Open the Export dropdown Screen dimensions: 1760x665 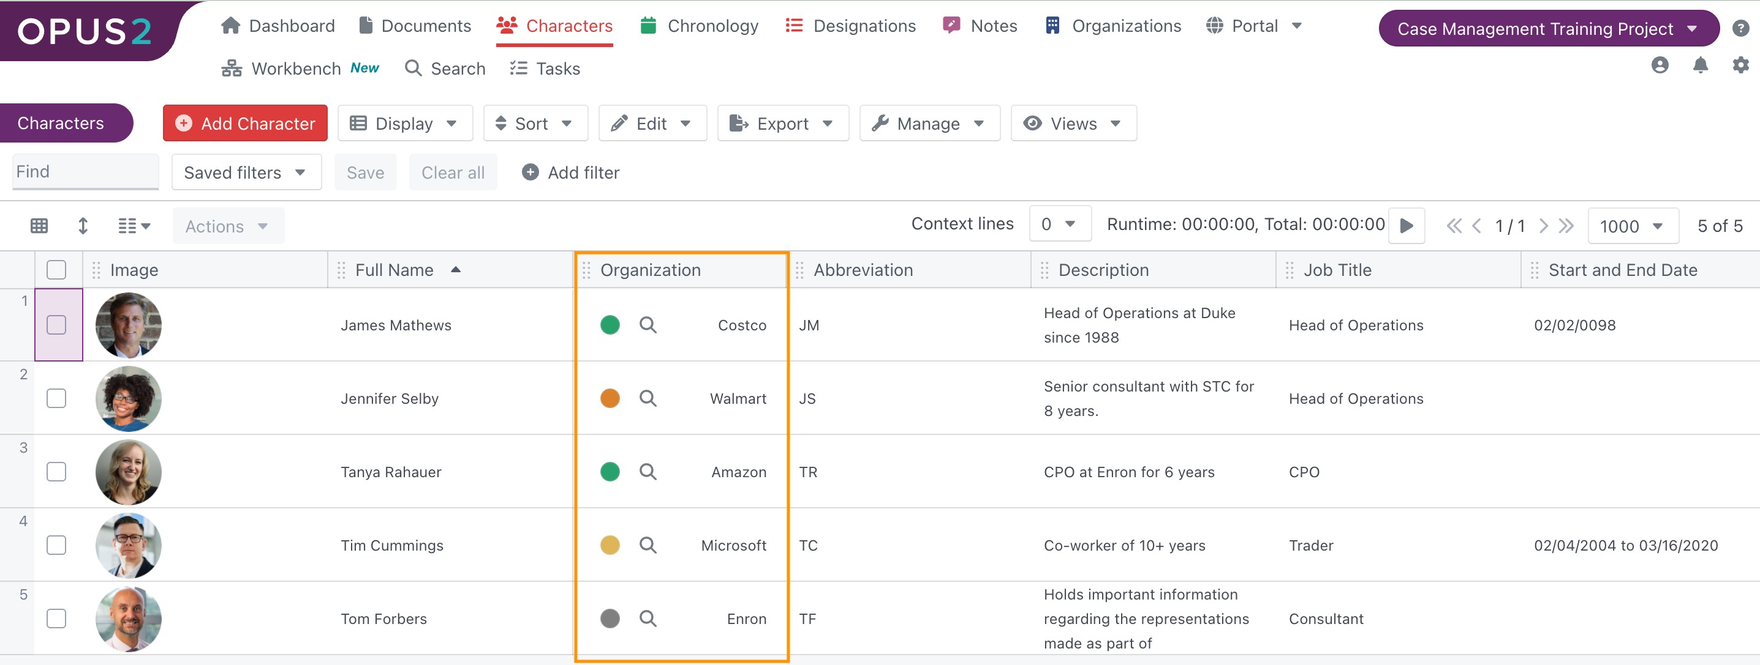pyautogui.click(x=783, y=124)
